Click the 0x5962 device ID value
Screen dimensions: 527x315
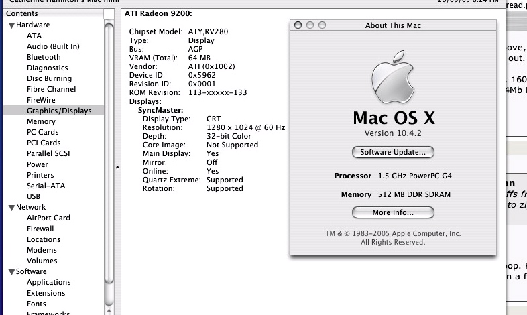point(202,75)
